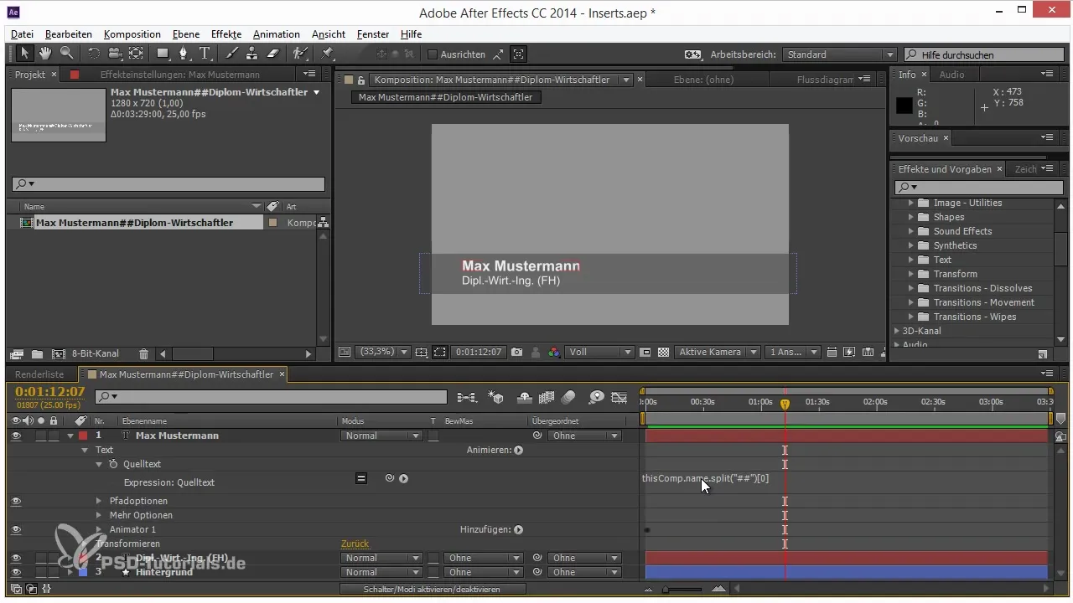This screenshot has height=603, width=1073.
Task: Toggle expression enable equals button
Action: pyautogui.click(x=361, y=478)
